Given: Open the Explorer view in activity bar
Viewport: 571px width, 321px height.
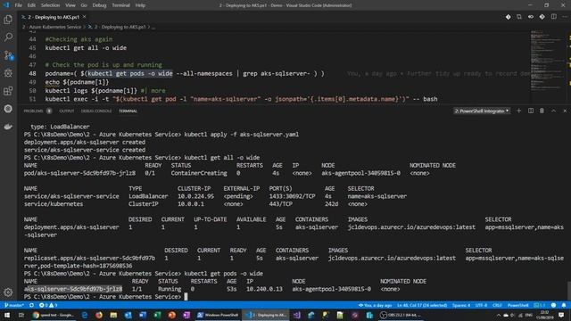Looking at the screenshot, I should click(x=8, y=20).
